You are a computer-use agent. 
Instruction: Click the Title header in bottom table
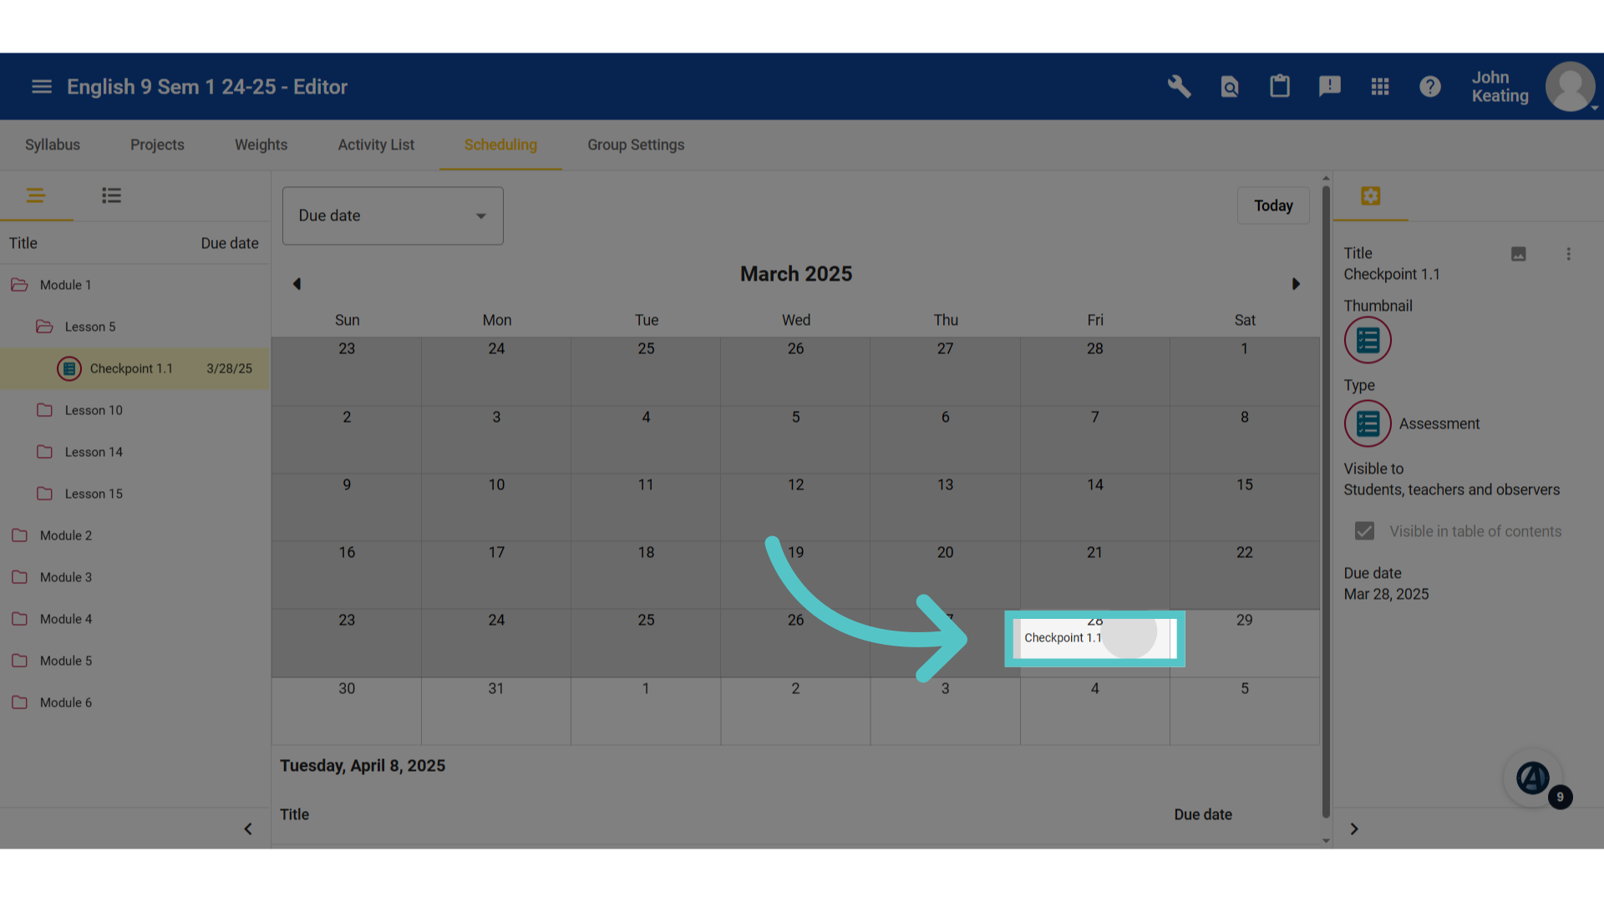[x=294, y=814]
